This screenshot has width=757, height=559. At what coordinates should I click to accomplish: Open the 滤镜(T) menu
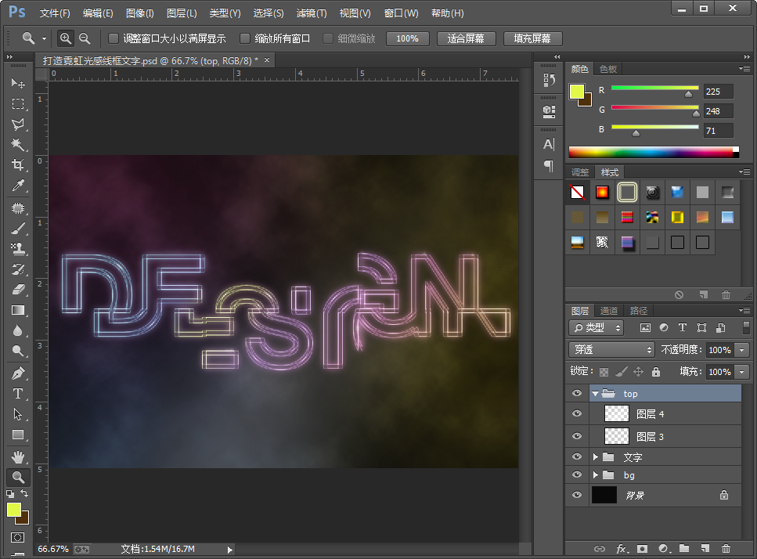pos(312,13)
